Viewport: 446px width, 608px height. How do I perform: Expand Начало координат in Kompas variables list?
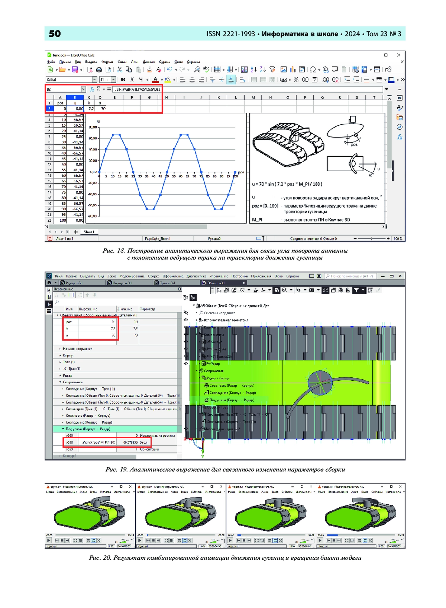tap(60, 349)
